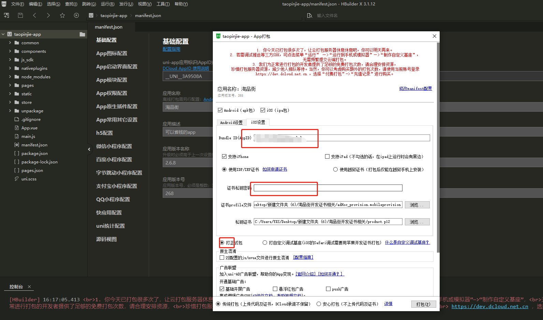Click the folder icon at right of taopinjie-app
Image resolution: width=543 pixels, height=320 pixels.
[82, 34]
